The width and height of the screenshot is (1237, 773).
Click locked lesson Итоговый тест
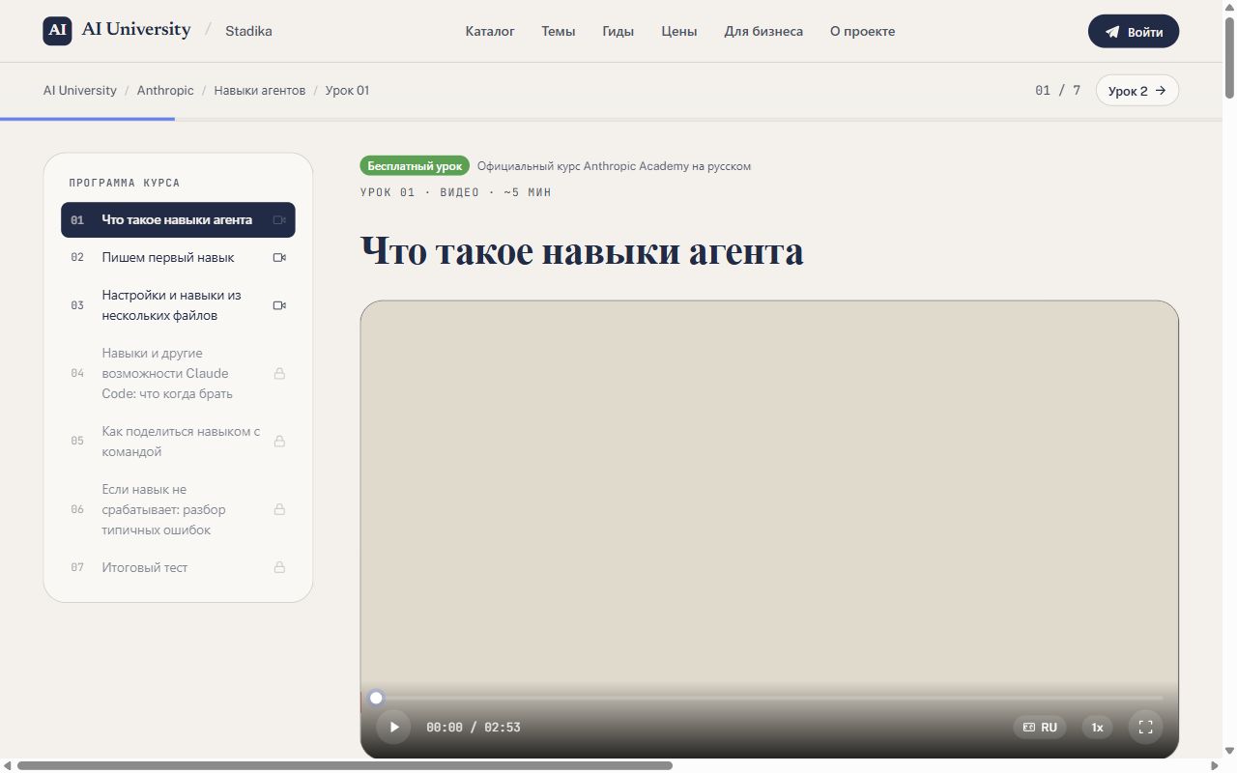(178, 567)
